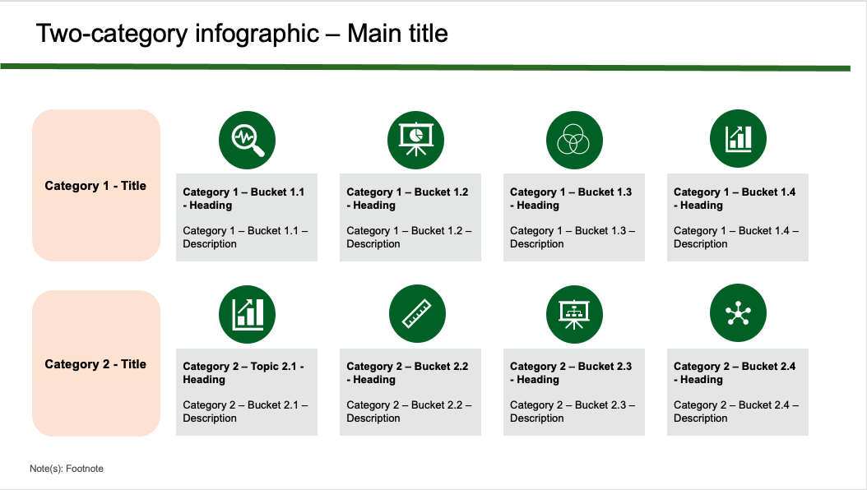
Task: Select the ruler icon
Action: click(x=417, y=313)
